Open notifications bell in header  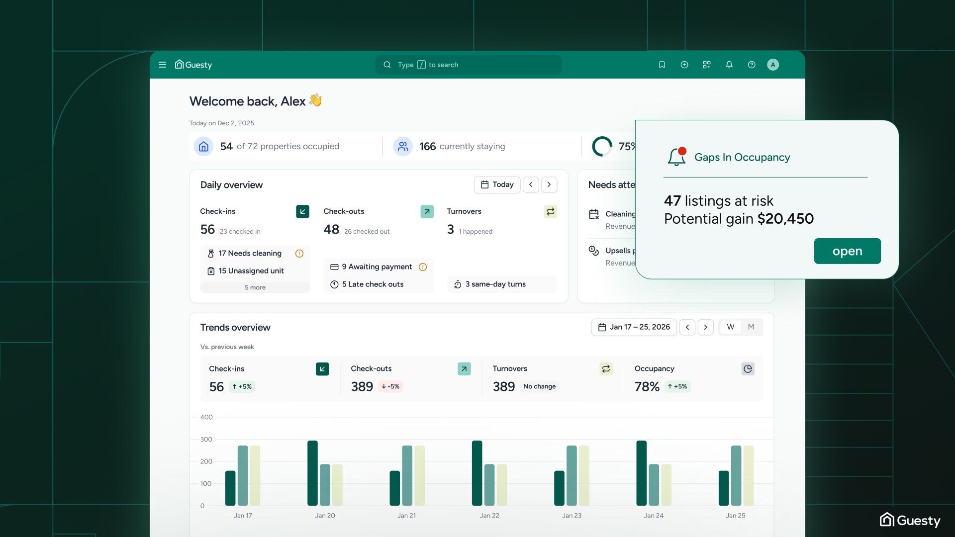click(729, 65)
